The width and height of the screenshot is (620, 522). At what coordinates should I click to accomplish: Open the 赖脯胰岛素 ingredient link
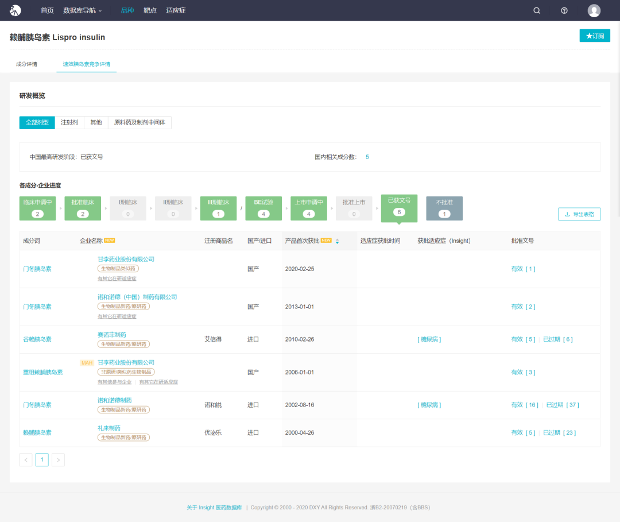37,432
